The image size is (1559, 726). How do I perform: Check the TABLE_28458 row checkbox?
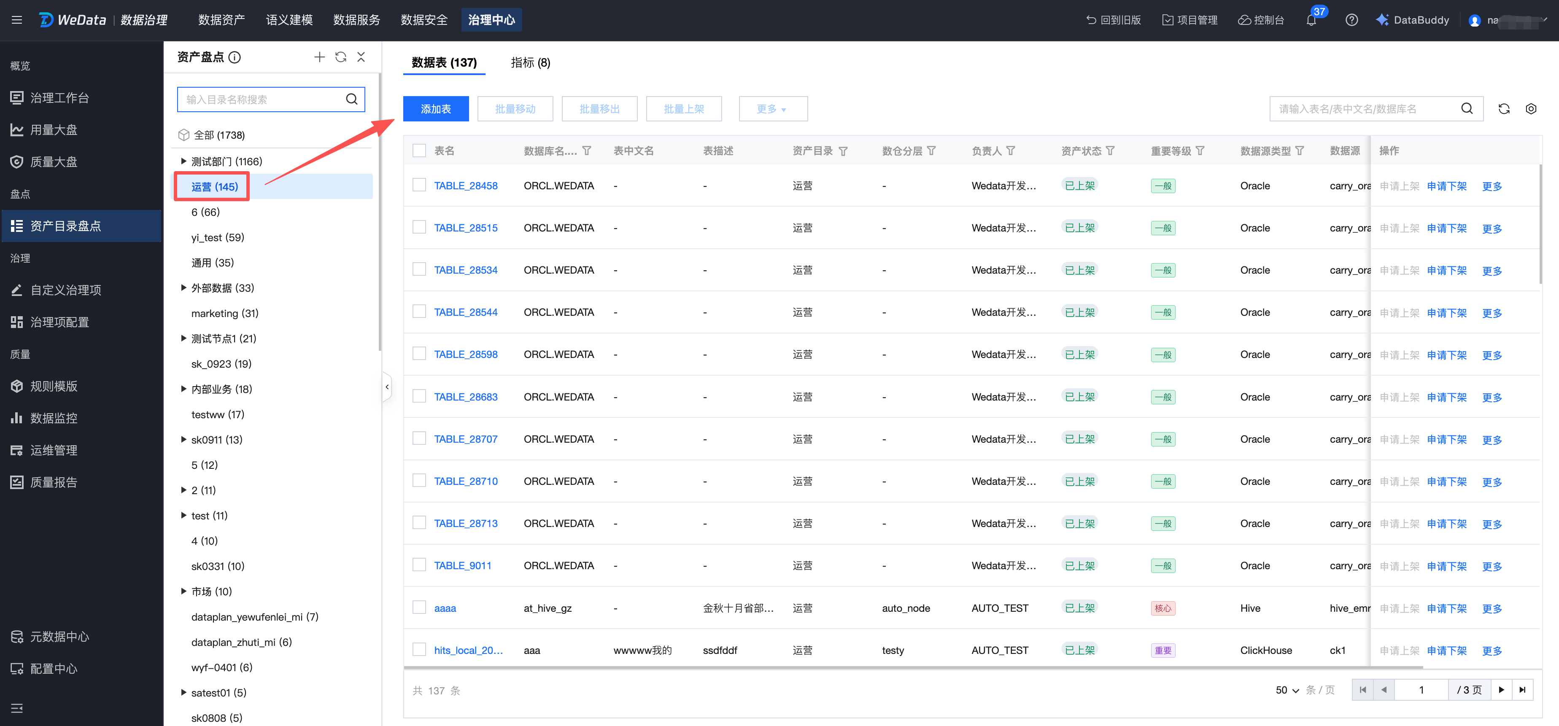pos(419,185)
